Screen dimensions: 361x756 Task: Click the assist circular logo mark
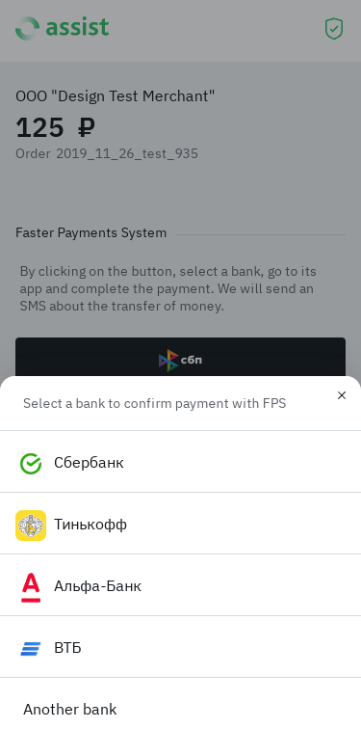(27, 29)
